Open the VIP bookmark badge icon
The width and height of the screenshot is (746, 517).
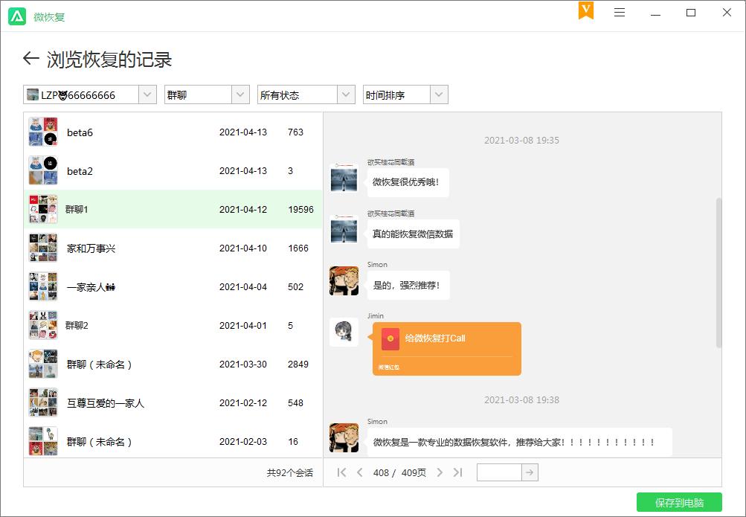click(x=585, y=10)
